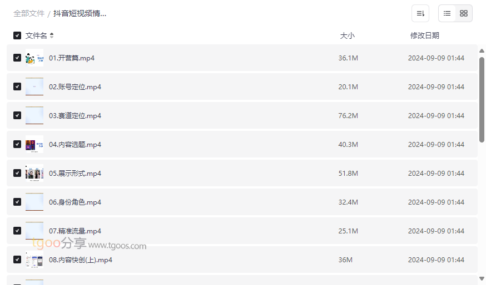
Task: Switch to grid view
Action: (464, 13)
